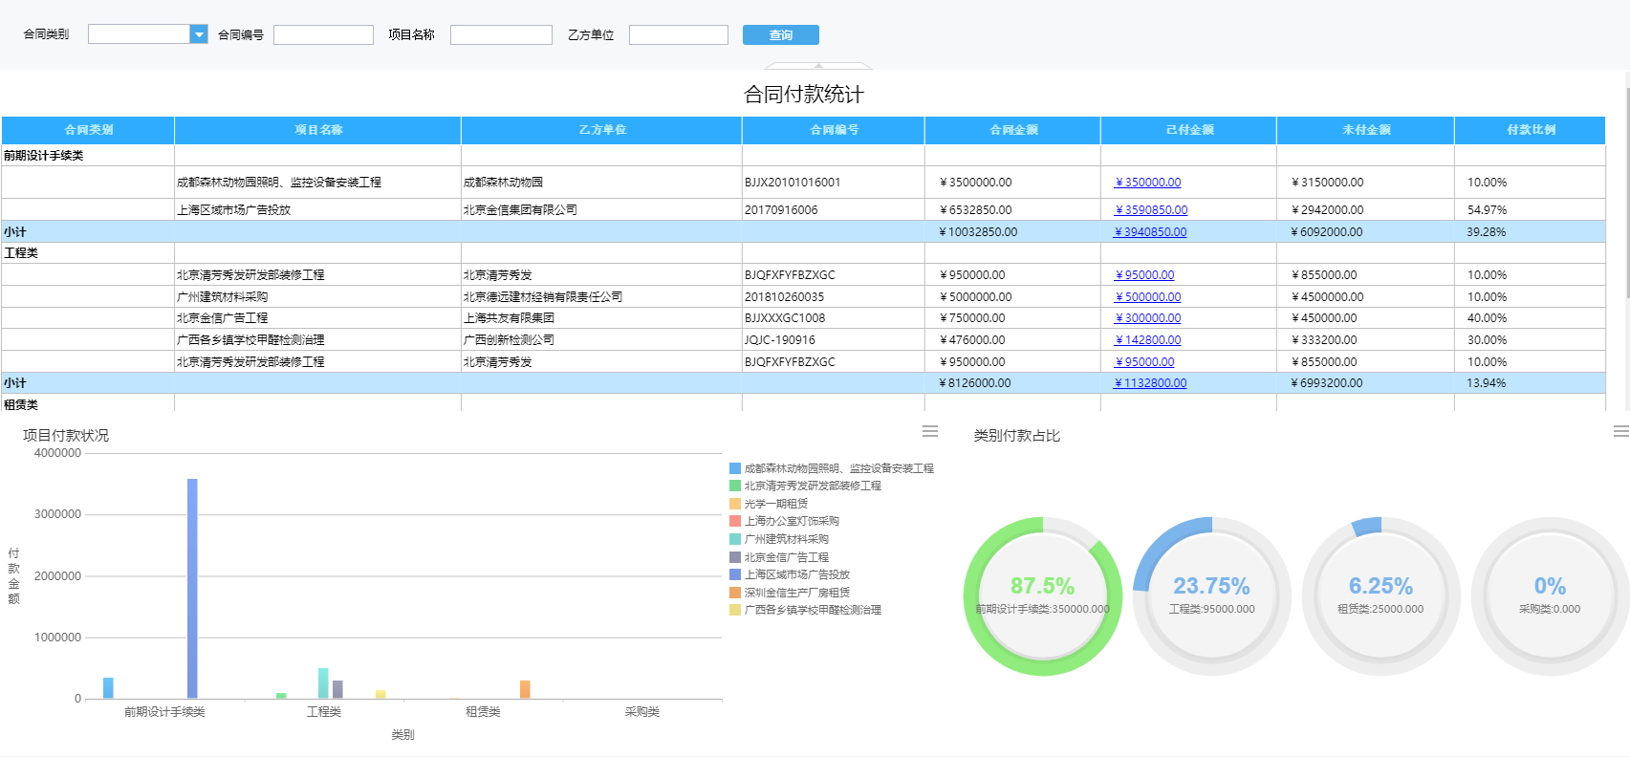The height and width of the screenshot is (757, 1630).
Task: Focus the 项目名称 input field
Action: pyautogui.click(x=501, y=35)
